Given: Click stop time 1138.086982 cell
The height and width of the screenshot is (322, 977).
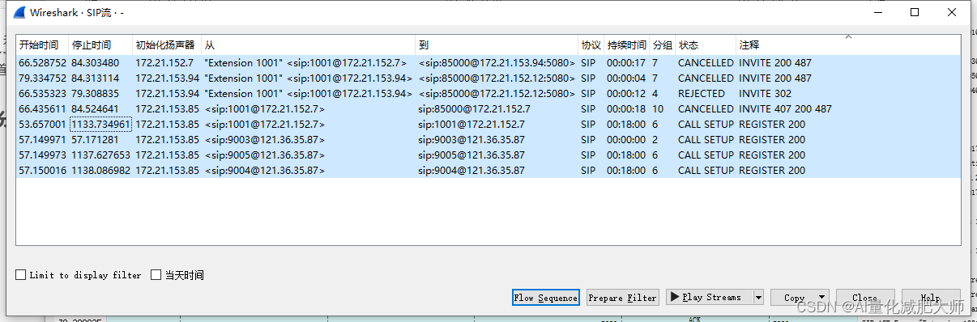Looking at the screenshot, I should click(x=100, y=170).
